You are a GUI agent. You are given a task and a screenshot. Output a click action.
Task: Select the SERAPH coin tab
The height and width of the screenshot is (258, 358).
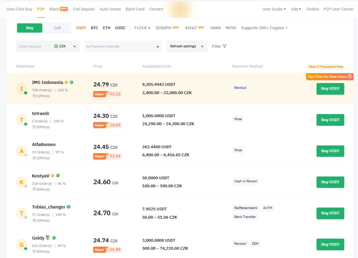coord(163,28)
